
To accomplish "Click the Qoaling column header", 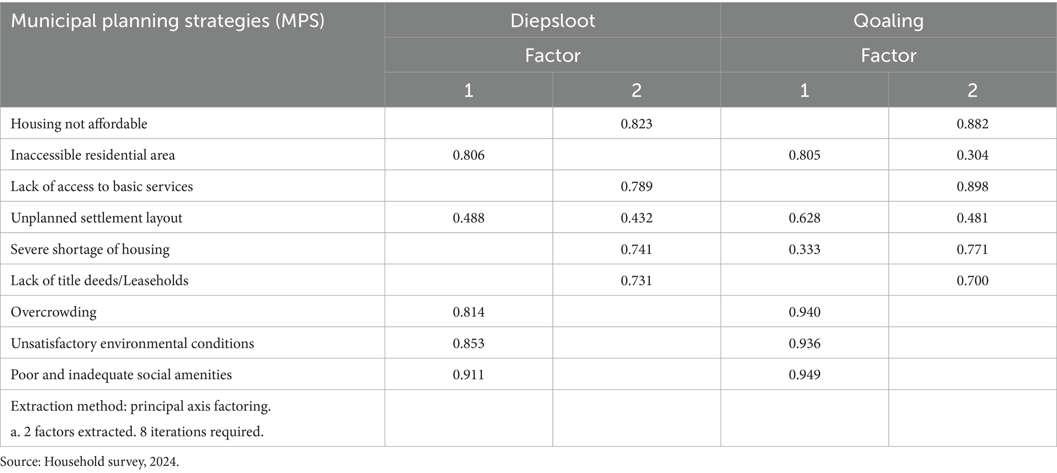I will (x=888, y=21).
